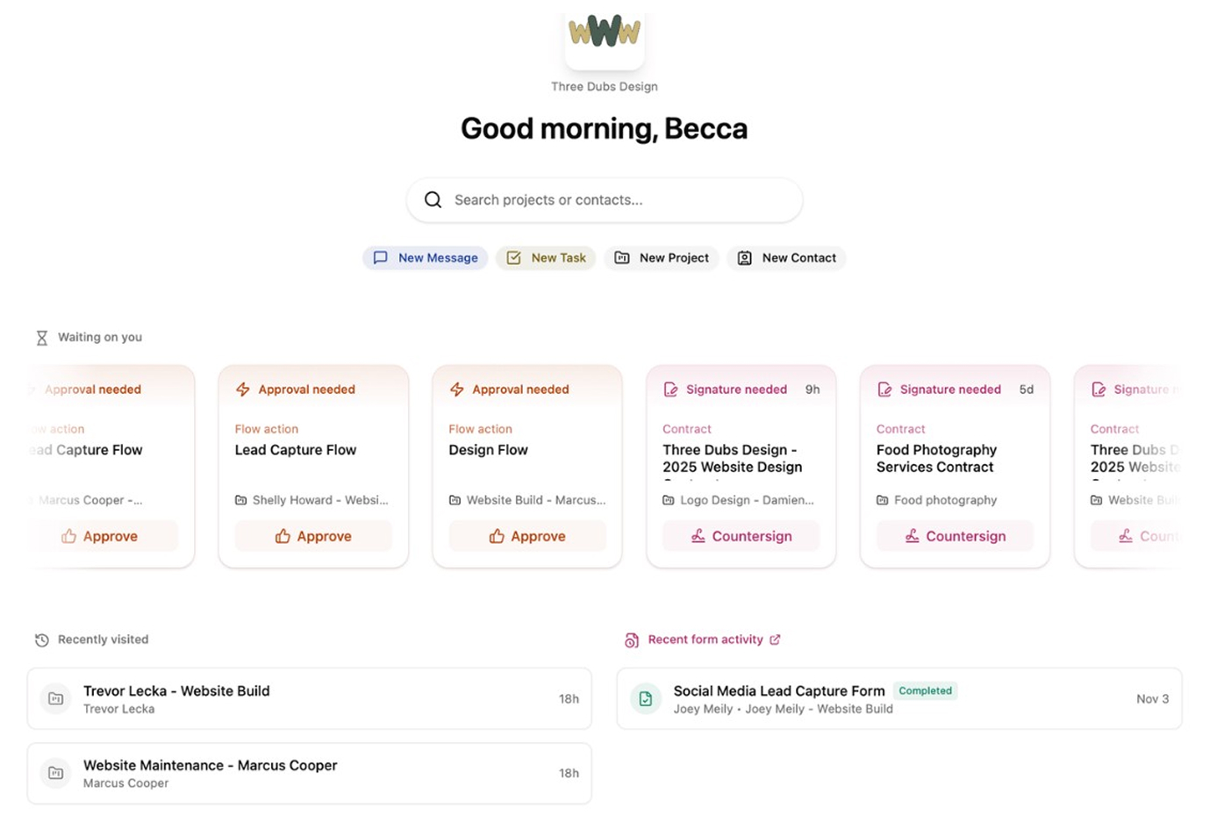Countersign the Three Dubs Design 9h contract
The height and width of the screenshot is (822, 1231).
click(x=741, y=536)
